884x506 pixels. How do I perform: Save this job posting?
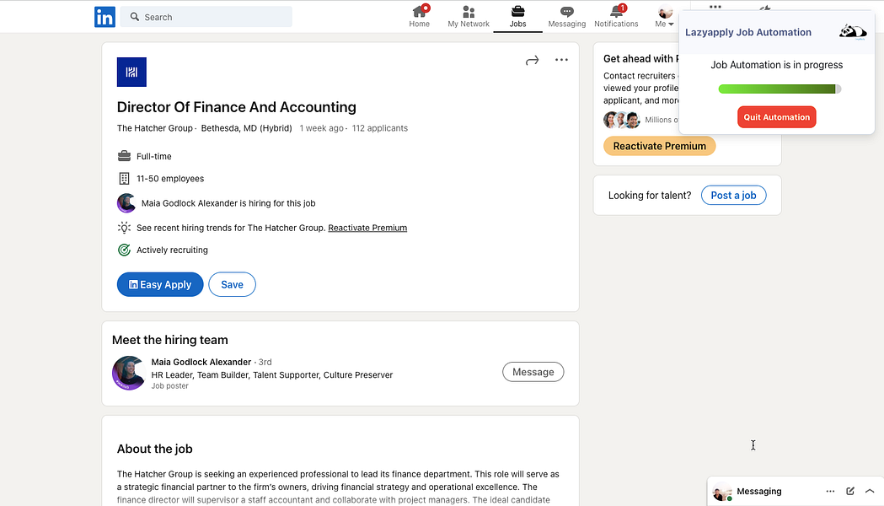point(232,285)
